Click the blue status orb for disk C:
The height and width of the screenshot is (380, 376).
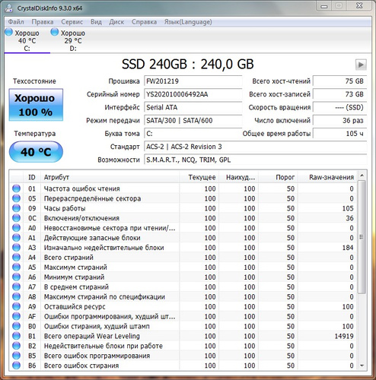9,32
